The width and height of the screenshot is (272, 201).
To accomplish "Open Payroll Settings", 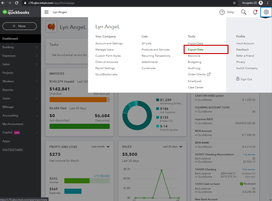I will point(105,68).
